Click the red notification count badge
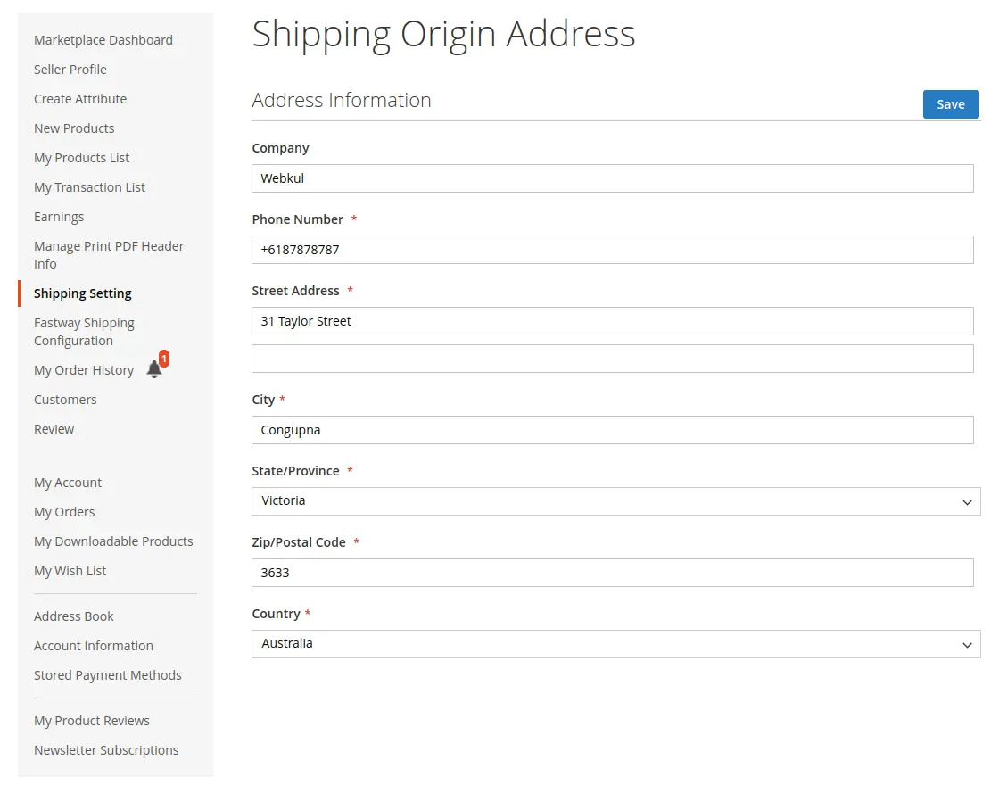 pos(162,359)
